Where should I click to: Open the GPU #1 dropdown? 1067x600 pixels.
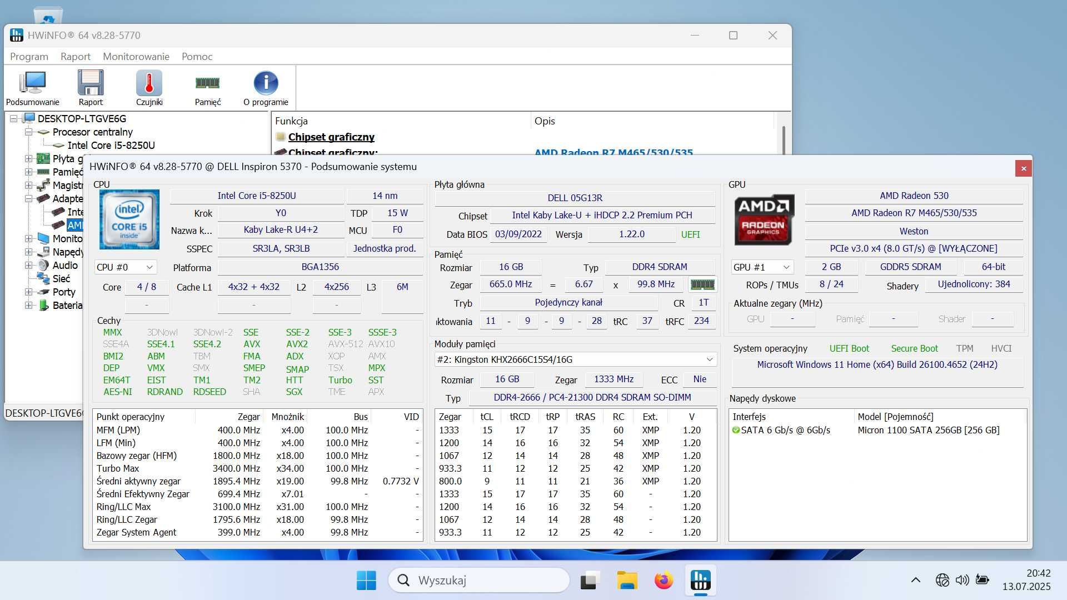[x=762, y=268]
